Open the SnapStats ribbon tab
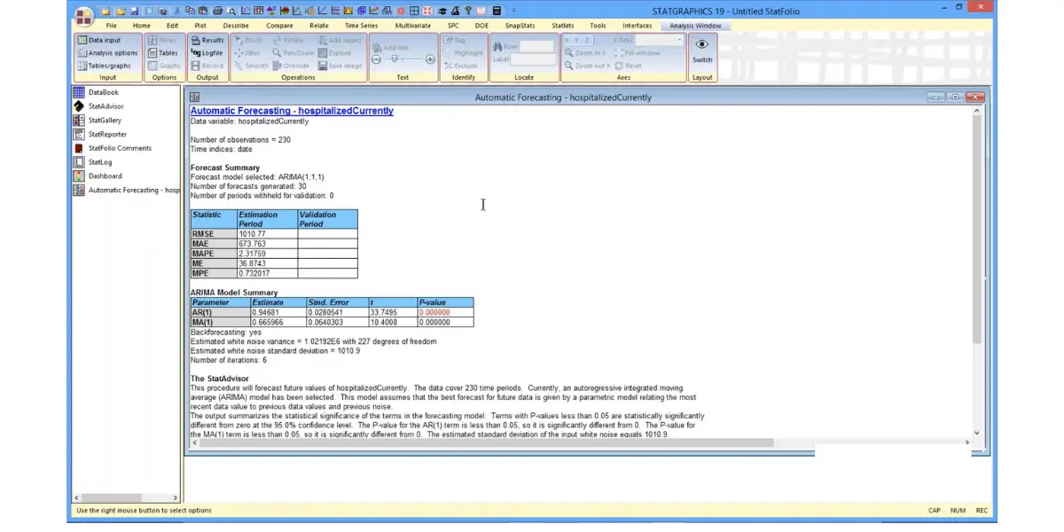1064x532 pixels. (x=520, y=26)
